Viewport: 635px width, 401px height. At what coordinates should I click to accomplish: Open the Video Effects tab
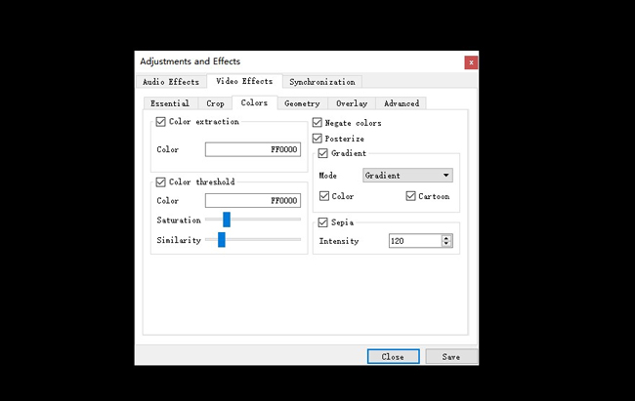tap(244, 81)
